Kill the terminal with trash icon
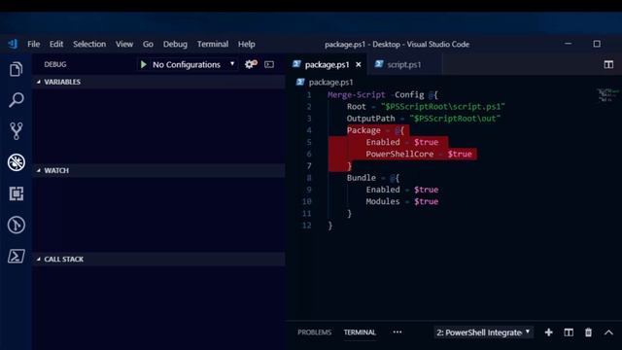The image size is (622, 350). [x=588, y=332]
